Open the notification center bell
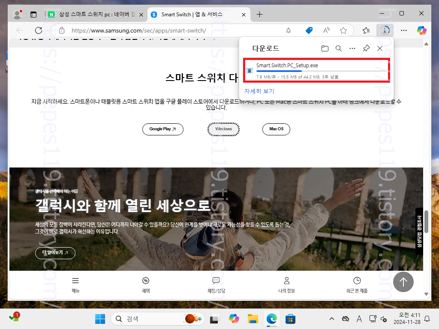This screenshot has width=439, height=329. point(427,319)
